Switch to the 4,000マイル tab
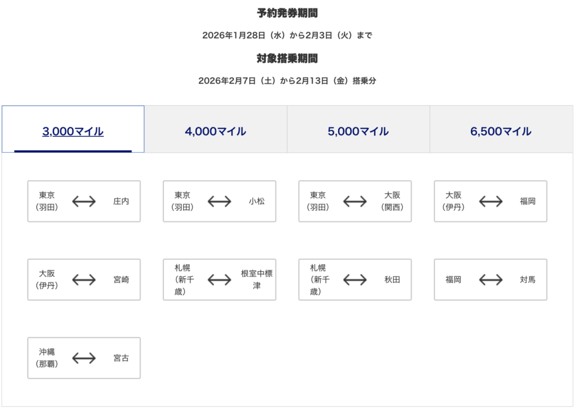Viewport: 583px width, 415px height. (215, 132)
